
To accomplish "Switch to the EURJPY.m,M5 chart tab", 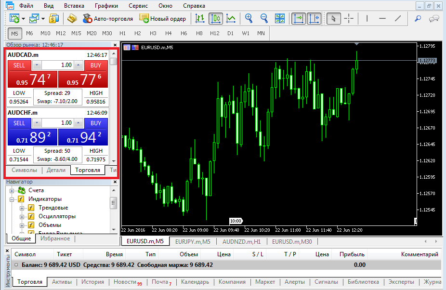I will coord(192,241).
